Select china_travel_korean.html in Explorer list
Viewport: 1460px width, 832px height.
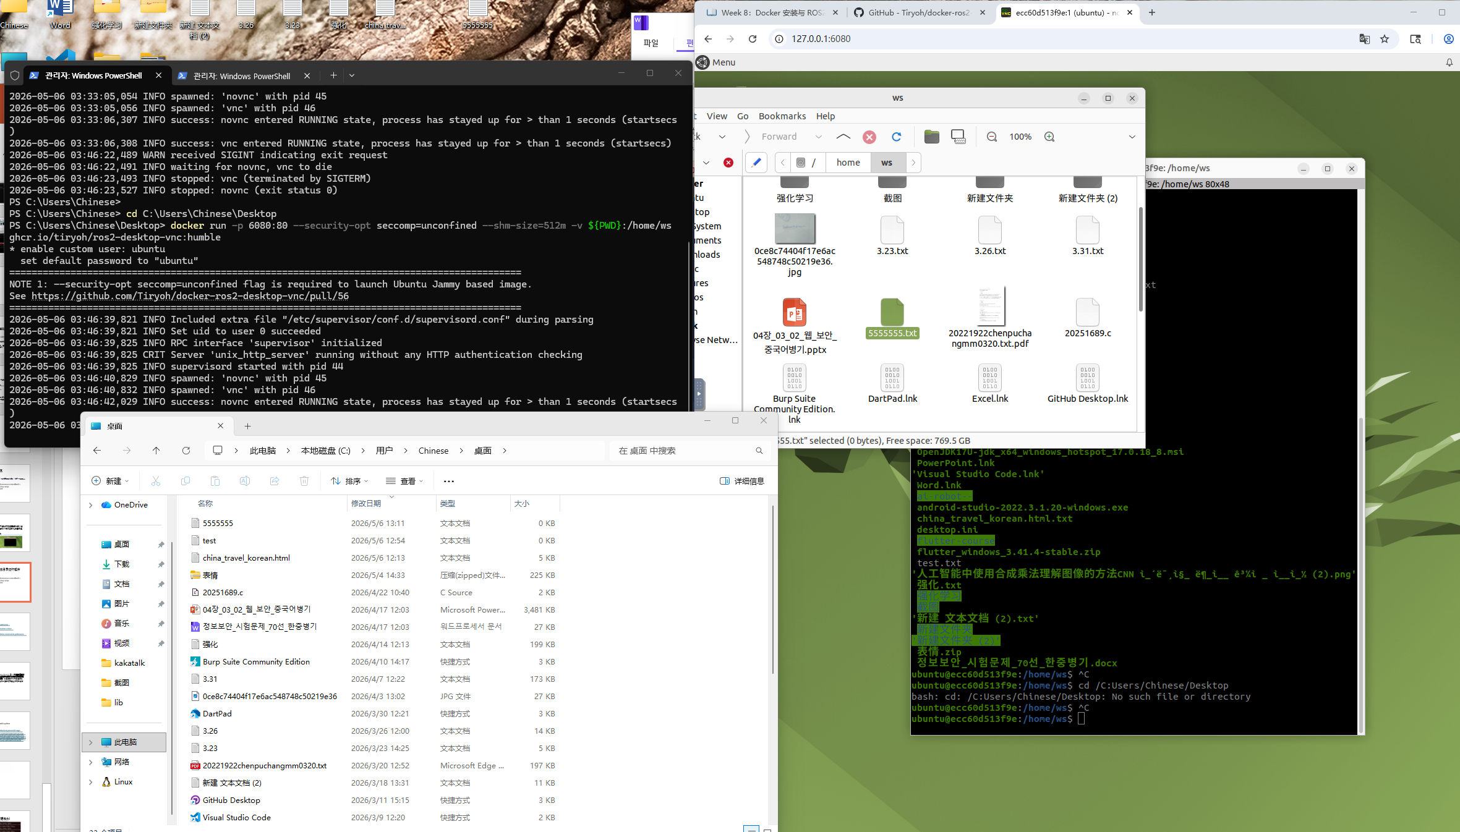(x=246, y=558)
